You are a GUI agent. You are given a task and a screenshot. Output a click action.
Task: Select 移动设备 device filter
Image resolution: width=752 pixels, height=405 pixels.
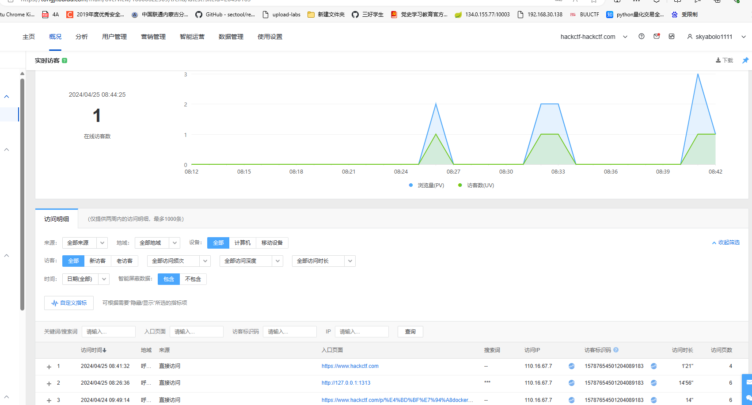pos(272,243)
